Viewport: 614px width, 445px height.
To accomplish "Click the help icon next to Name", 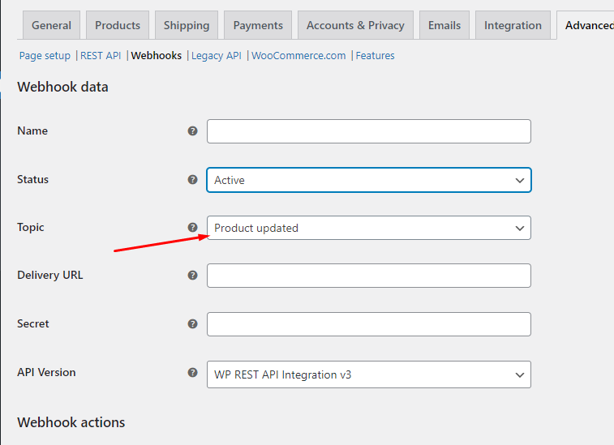I will [x=192, y=131].
